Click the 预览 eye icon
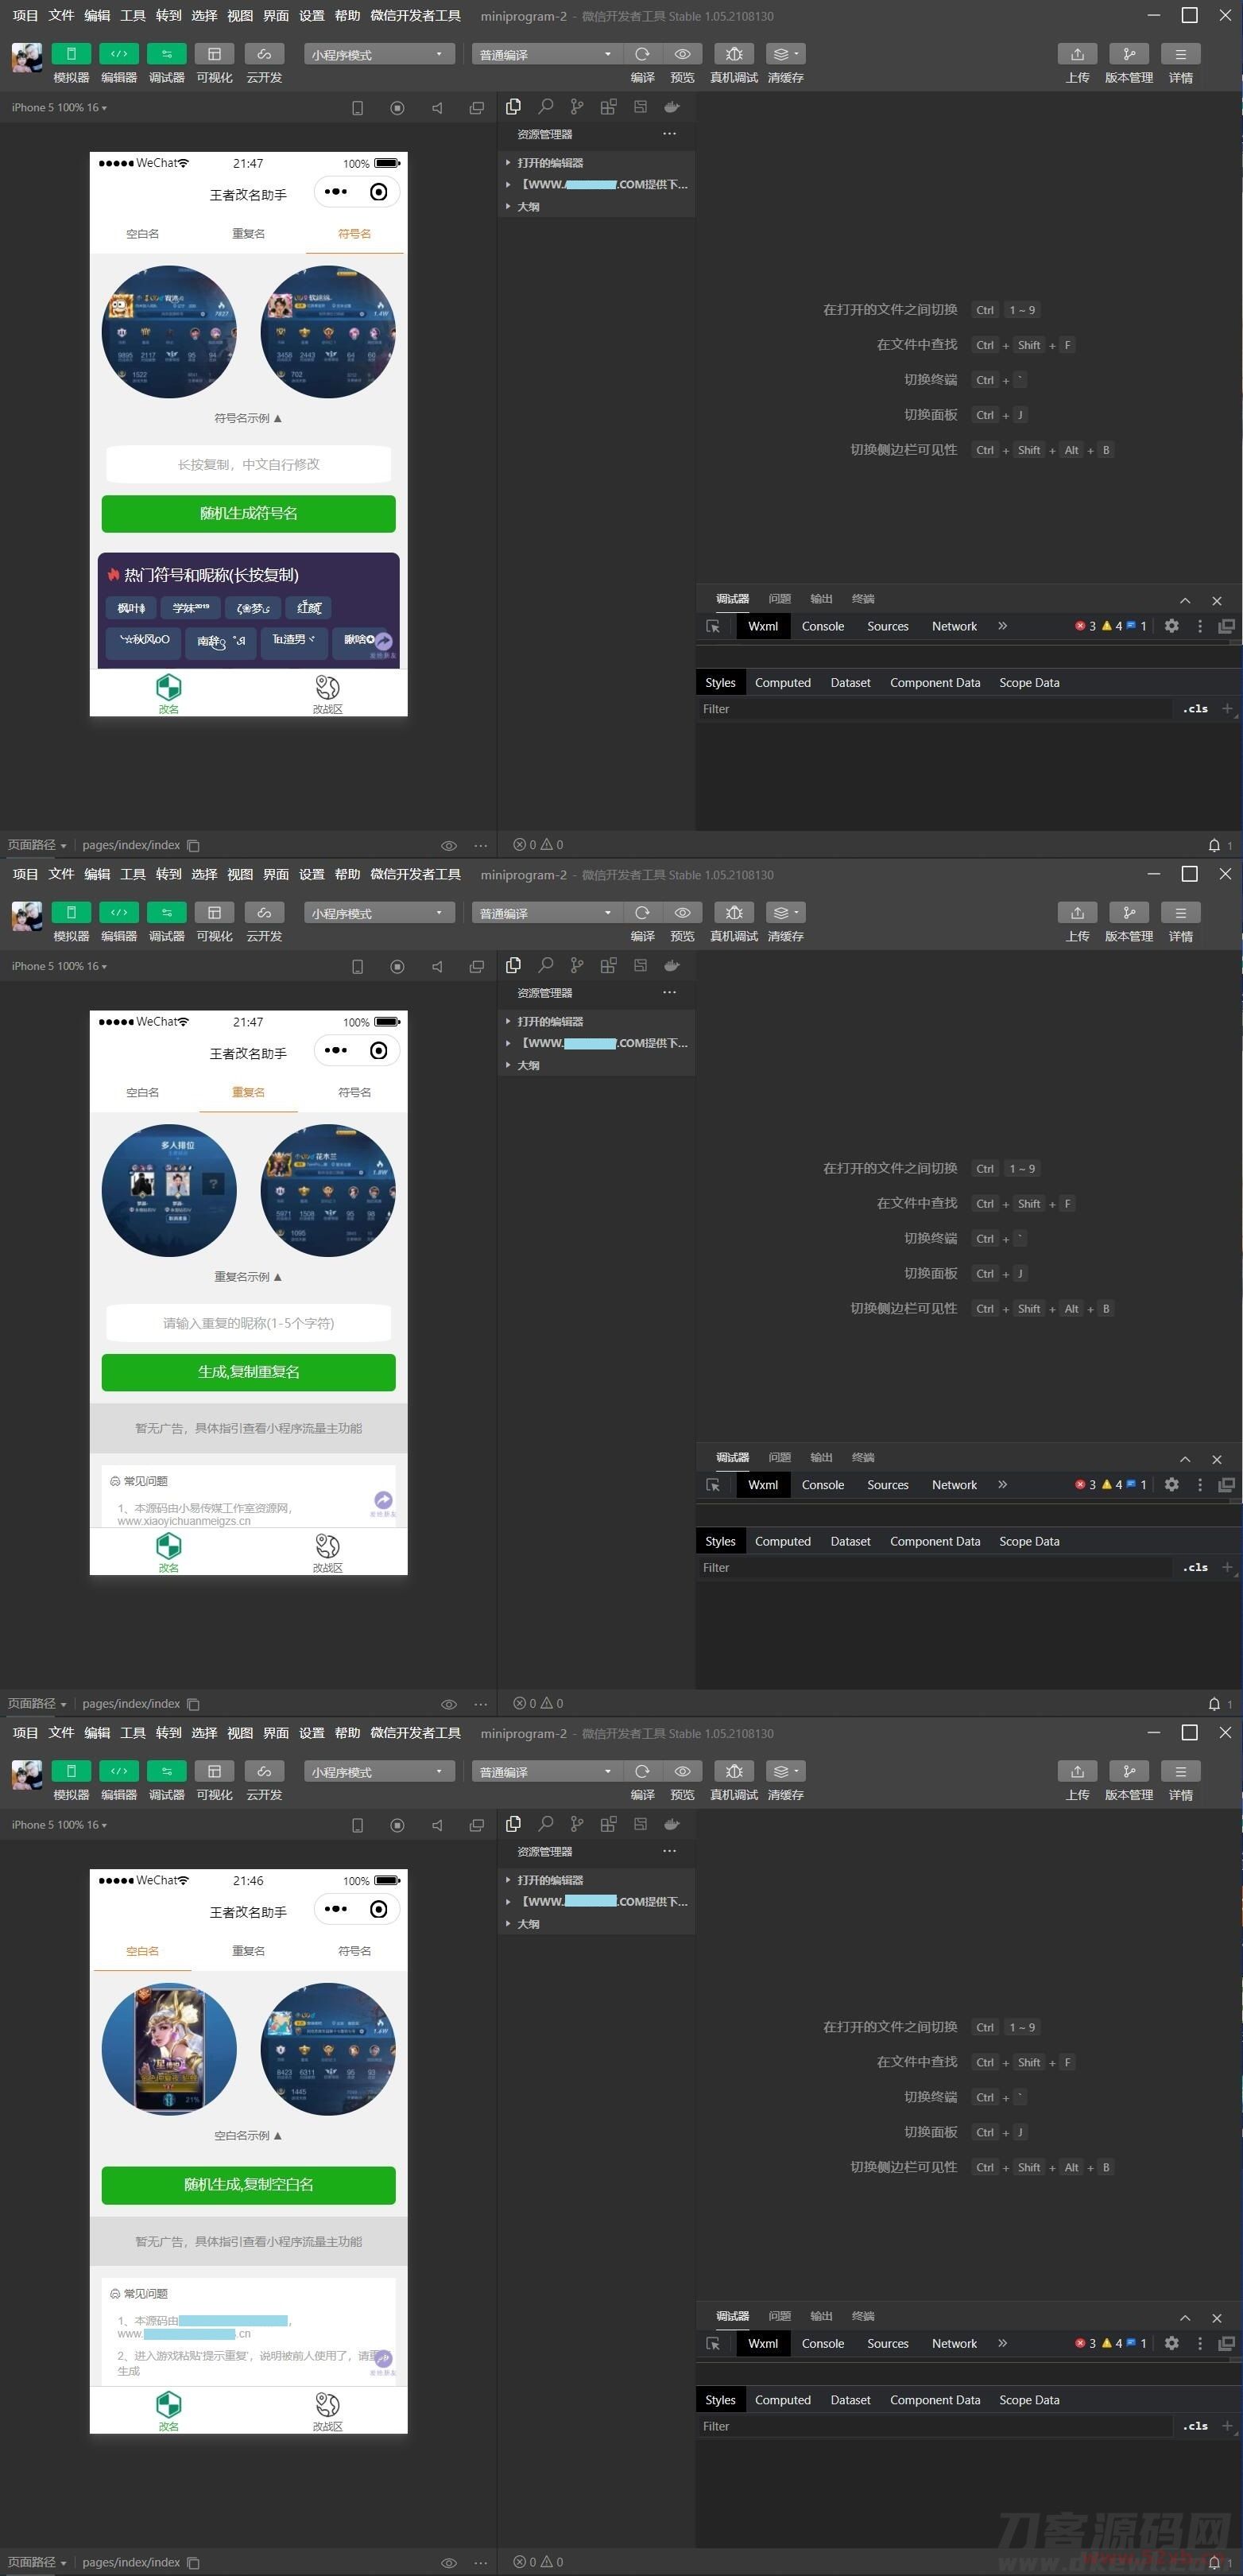The width and height of the screenshot is (1243, 2576). tap(682, 54)
